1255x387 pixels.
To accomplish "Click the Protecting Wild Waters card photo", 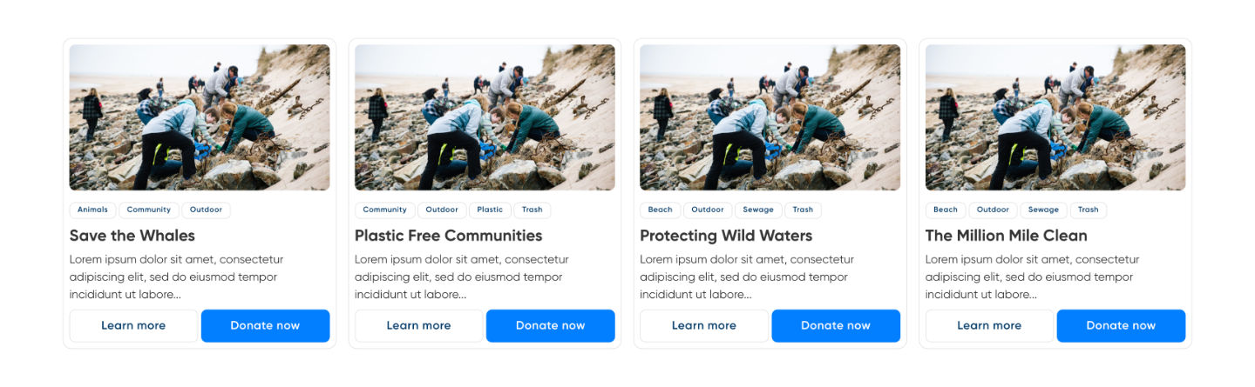I will [x=770, y=117].
